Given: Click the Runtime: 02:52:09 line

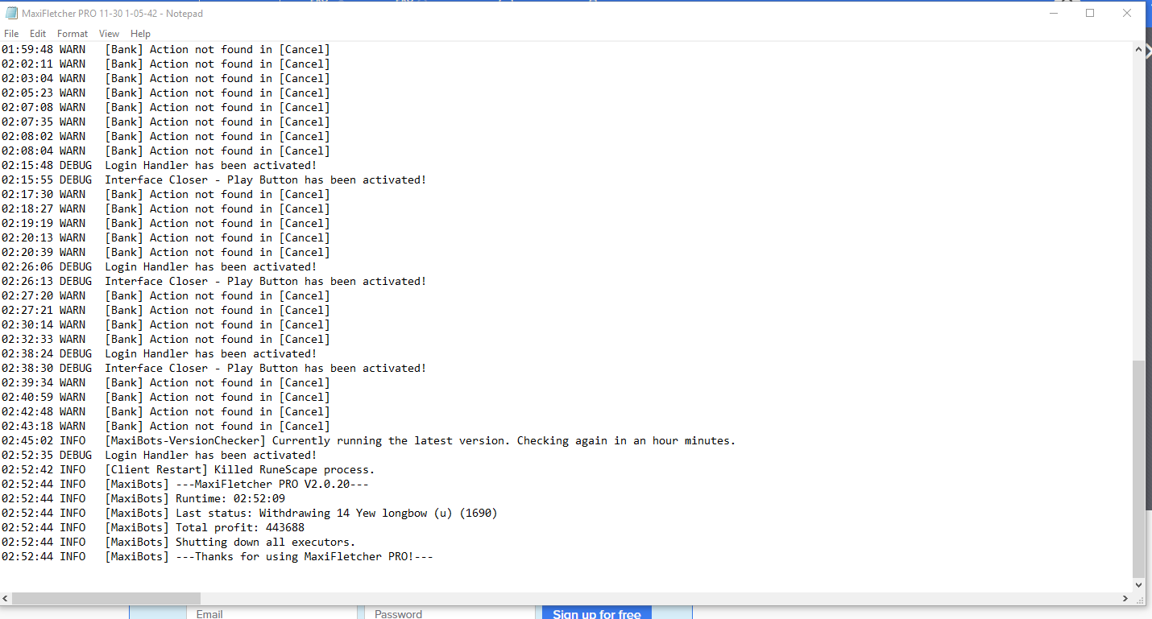Looking at the screenshot, I should (x=143, y=498).
